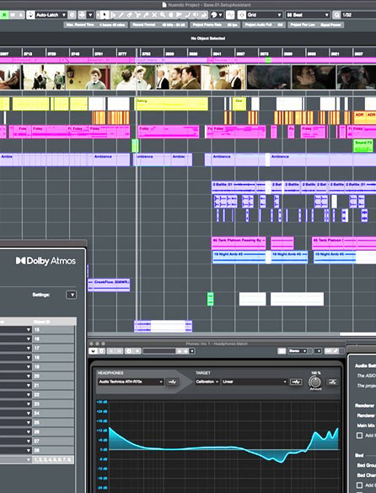Open the Calibration target mode dropdown

click(207, 382)
